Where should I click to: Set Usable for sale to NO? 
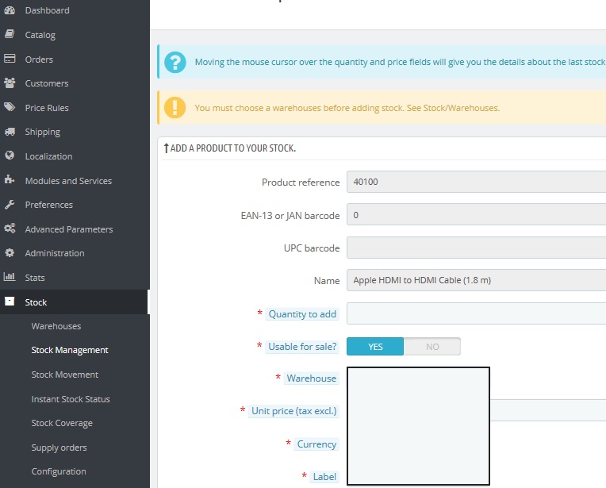tap(432, 347)
